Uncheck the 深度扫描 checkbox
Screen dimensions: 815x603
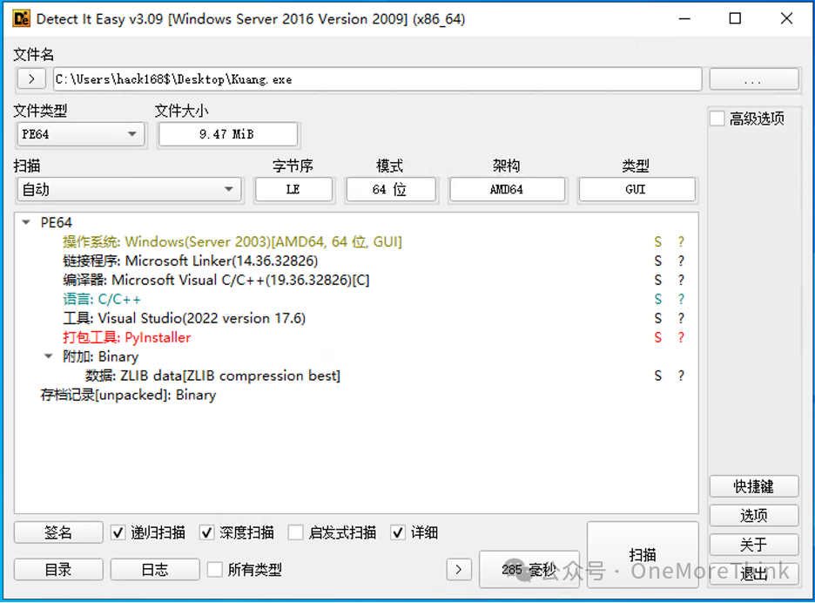click(207, 532)
